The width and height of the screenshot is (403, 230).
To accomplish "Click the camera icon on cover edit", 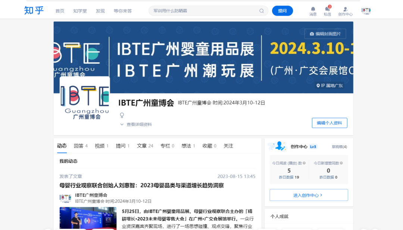I will 312,34.
